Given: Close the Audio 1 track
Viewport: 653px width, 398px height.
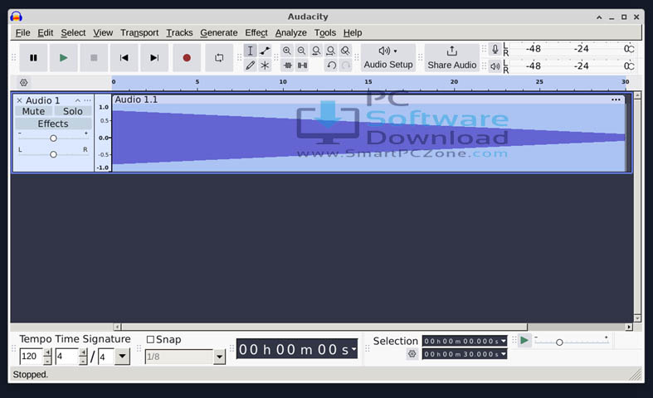Looking at the screenshot, I should click(x=19, y=100).
